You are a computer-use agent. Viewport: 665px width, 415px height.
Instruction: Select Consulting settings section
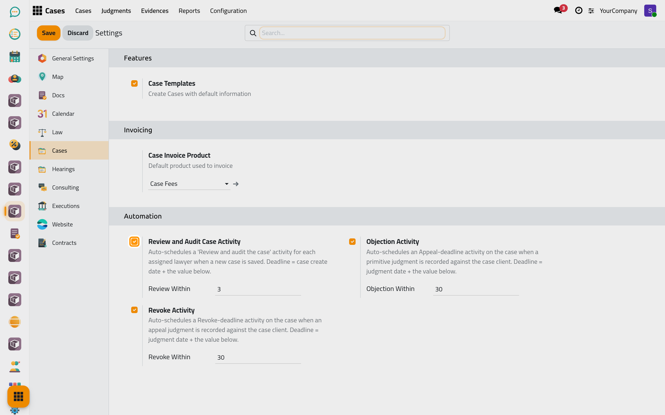coord(69,187)
